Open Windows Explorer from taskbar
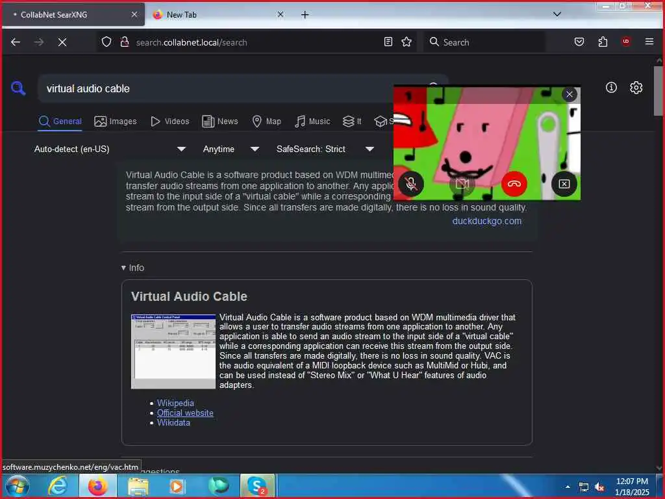 coord(138,486)
